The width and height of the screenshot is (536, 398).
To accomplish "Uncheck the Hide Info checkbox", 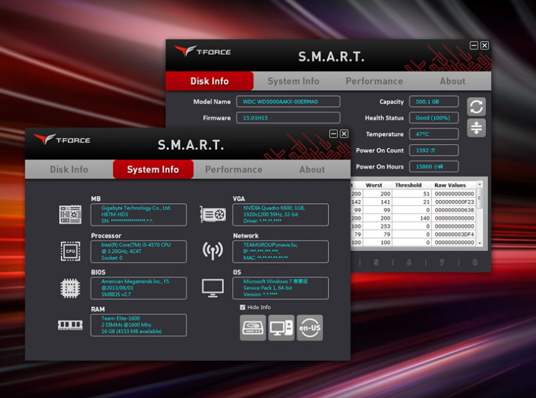I will (243, 307).
